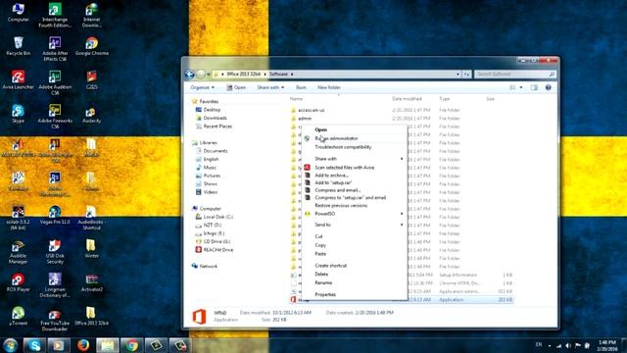Open the Office 2013 32bit desktop folder

tap(91, 316)
